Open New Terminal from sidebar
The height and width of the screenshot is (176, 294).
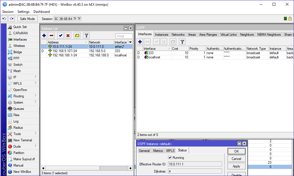pos(23,140)
